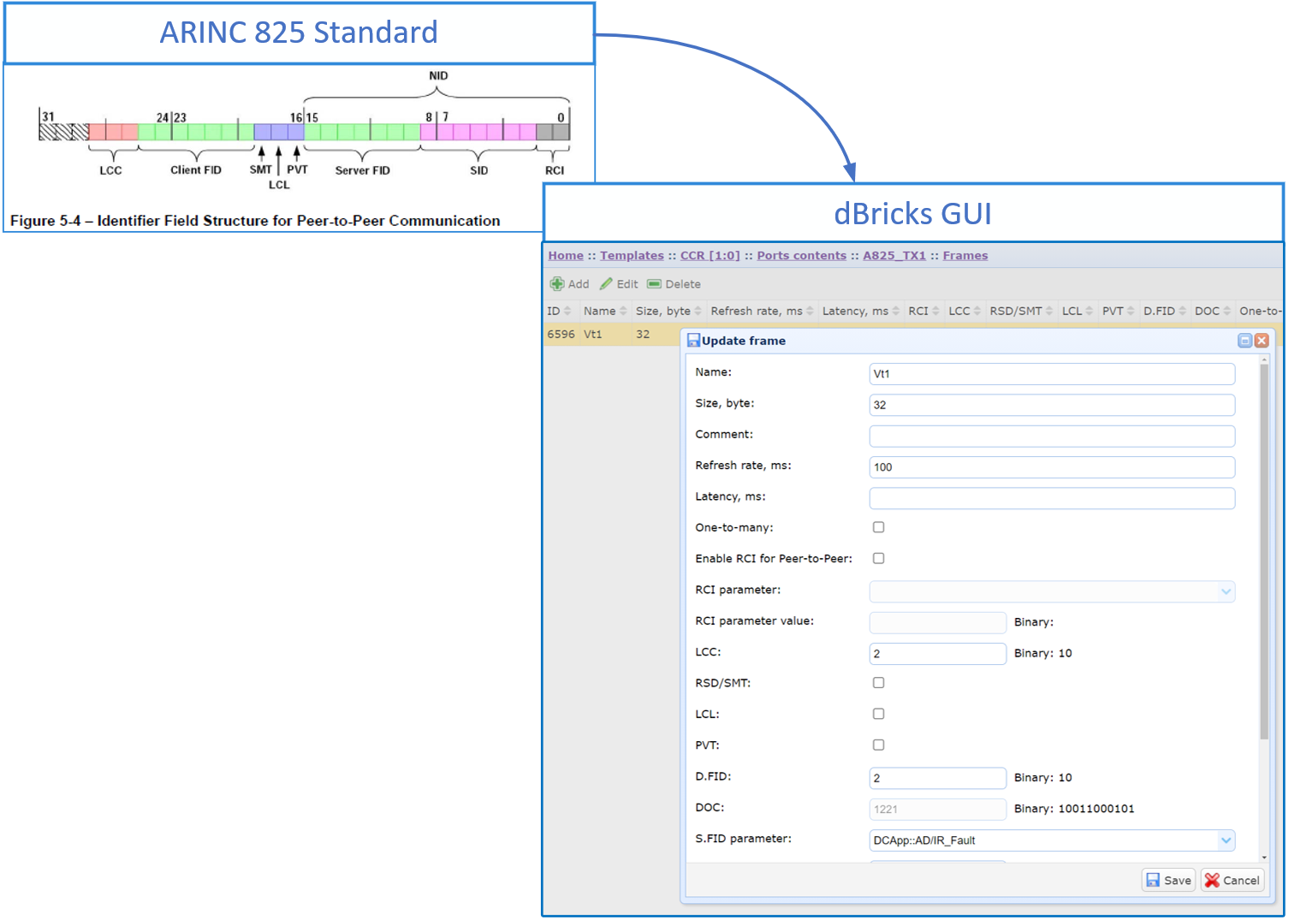Click the scrollbar down arrow in dialog
This screenshot has width=1289, height=920.
click(1264, 857)
